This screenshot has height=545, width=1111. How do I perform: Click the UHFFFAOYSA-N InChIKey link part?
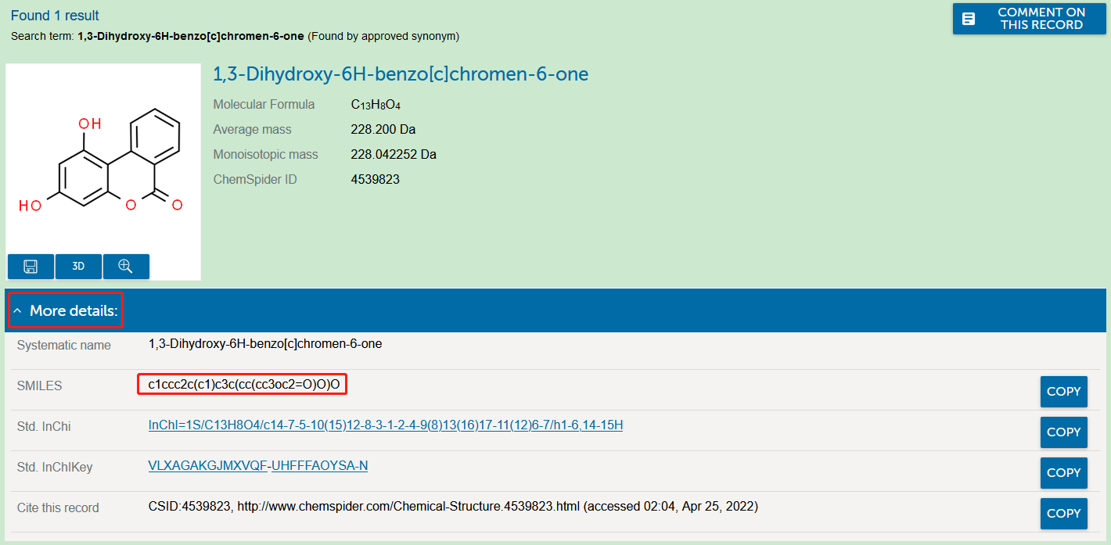coord(319,466)
